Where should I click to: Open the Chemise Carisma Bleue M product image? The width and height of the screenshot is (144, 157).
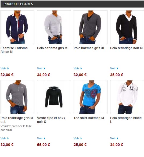pyautogui.click(x=17, y=27)
